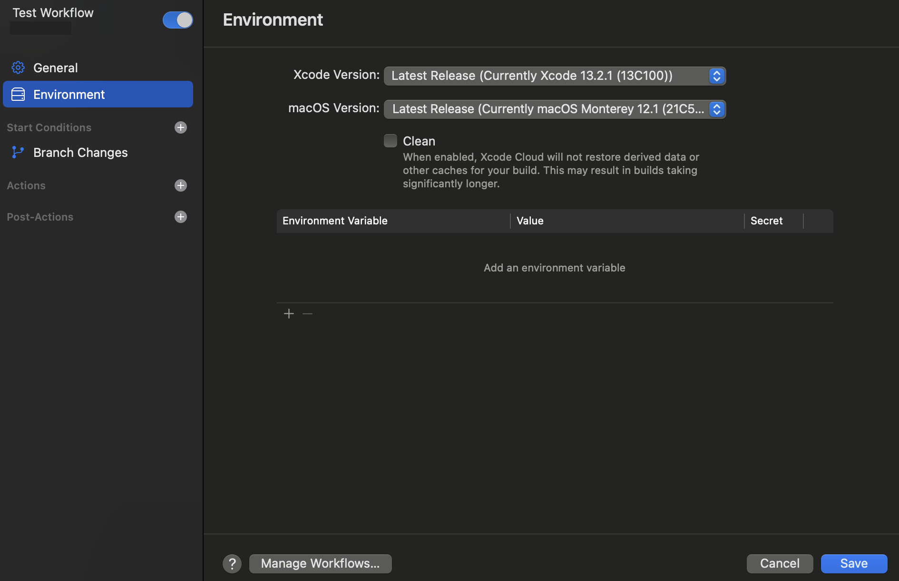Click the Environment Variable column header
Viewport: 899px width, 581px height.
393,221
